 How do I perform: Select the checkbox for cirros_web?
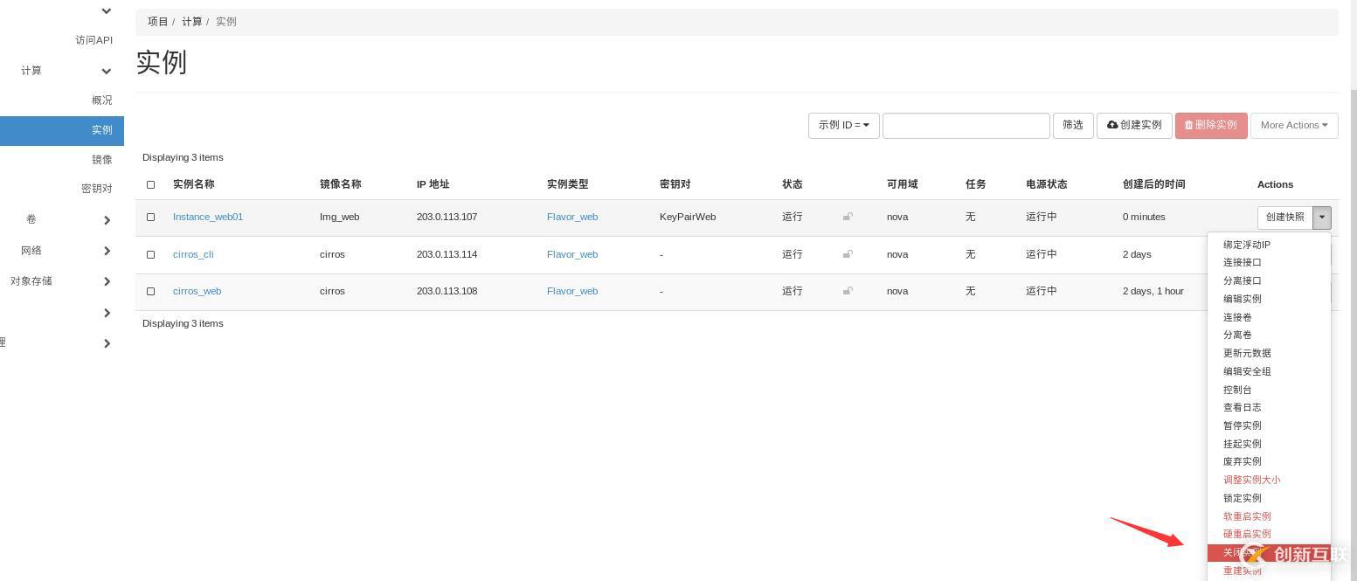pos(150,291)
